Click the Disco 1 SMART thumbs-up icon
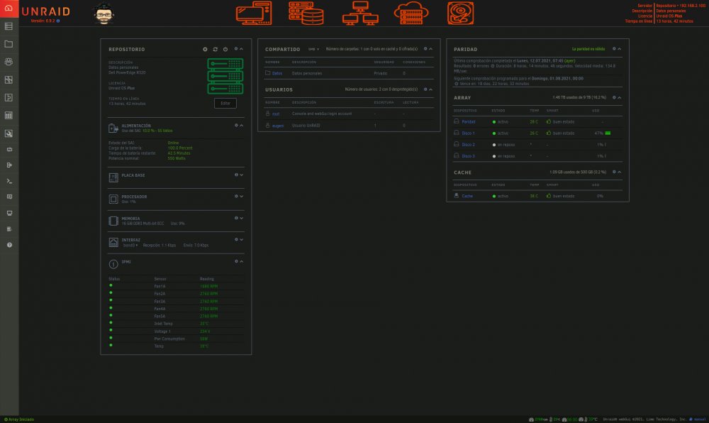The width and height of the screenshot is (709, 423). [x=549, y=133]
